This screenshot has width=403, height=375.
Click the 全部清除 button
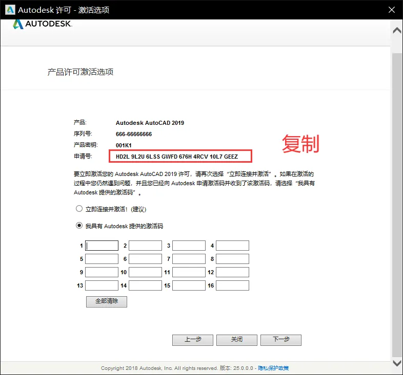pyautogui.click(x=107, y=302)
